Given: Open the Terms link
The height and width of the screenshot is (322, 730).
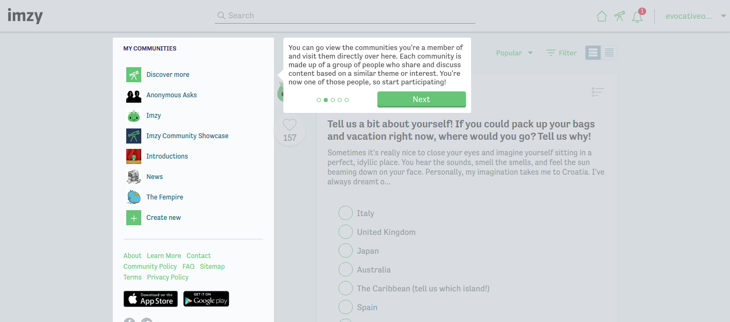Looking at the screenshot, I should pyautogui.click(x=133, y=277).
